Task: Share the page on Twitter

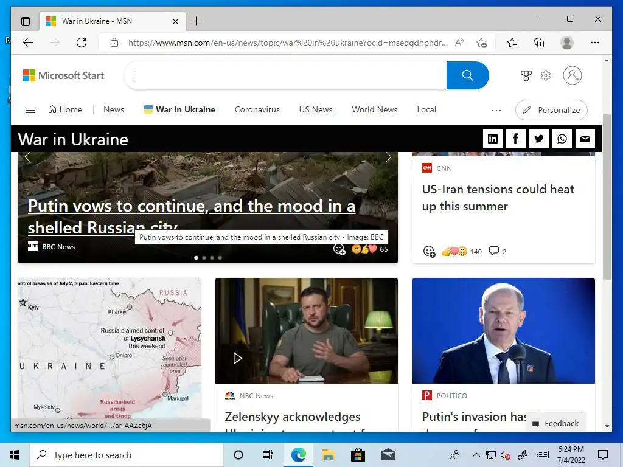Action: pyautogui.click(x=539, y=139)
